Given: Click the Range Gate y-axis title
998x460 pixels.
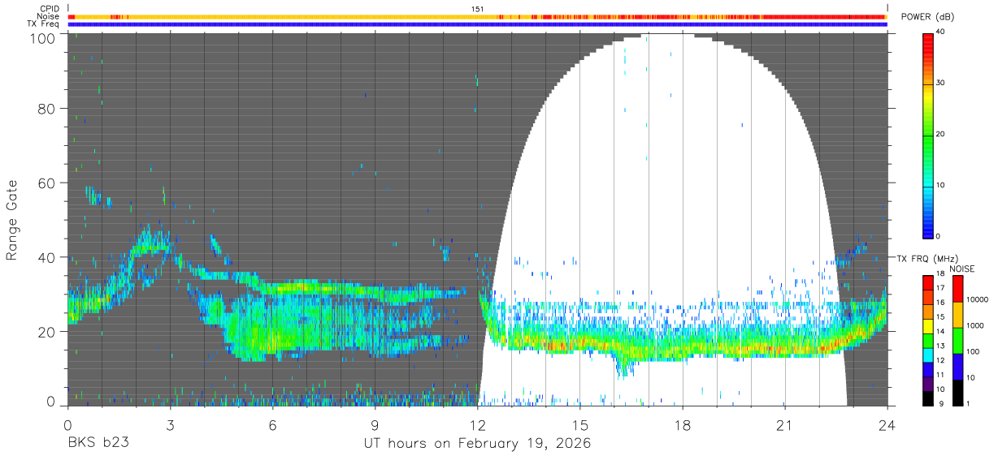Looking at the screenshot, I should (12, 221).
